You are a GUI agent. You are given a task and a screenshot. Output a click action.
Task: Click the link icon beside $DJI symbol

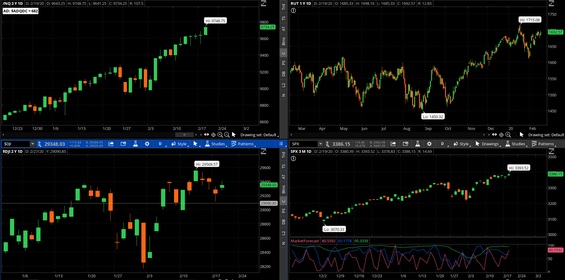(x=40, y=144)
